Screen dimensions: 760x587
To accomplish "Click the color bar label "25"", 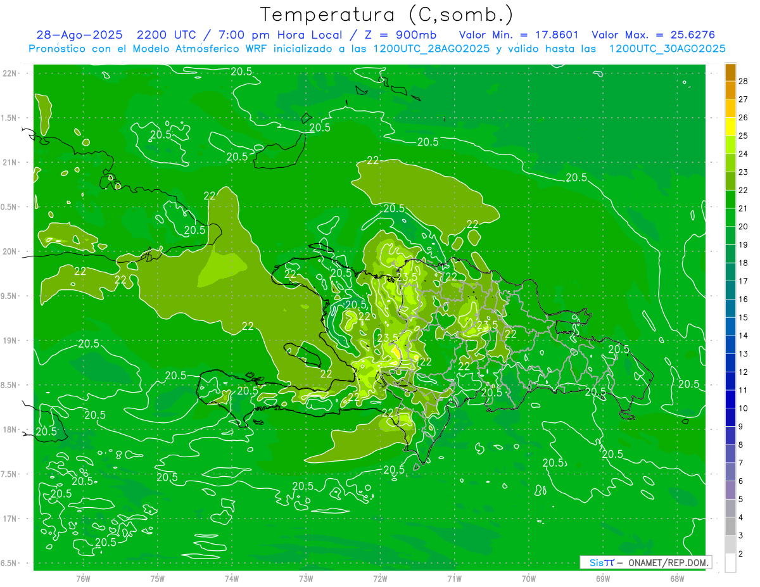I will coord(744,136).
